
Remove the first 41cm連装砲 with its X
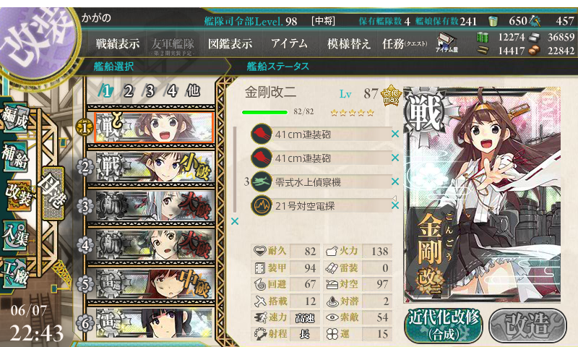395,134
